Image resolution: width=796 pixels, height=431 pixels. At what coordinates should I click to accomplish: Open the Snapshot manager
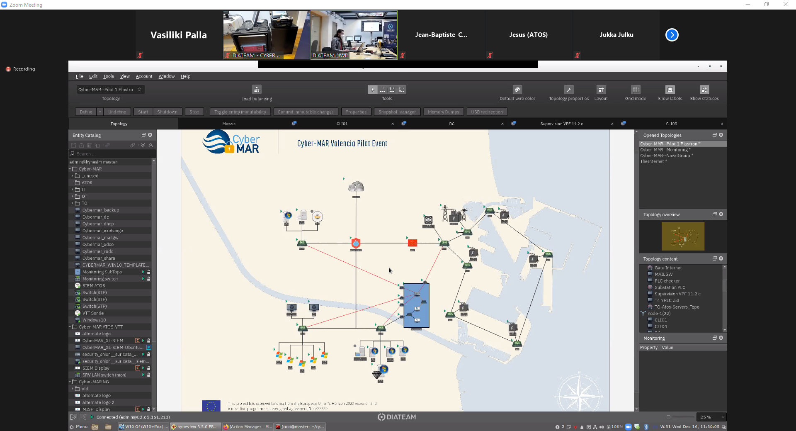click(x=397, y=112)
